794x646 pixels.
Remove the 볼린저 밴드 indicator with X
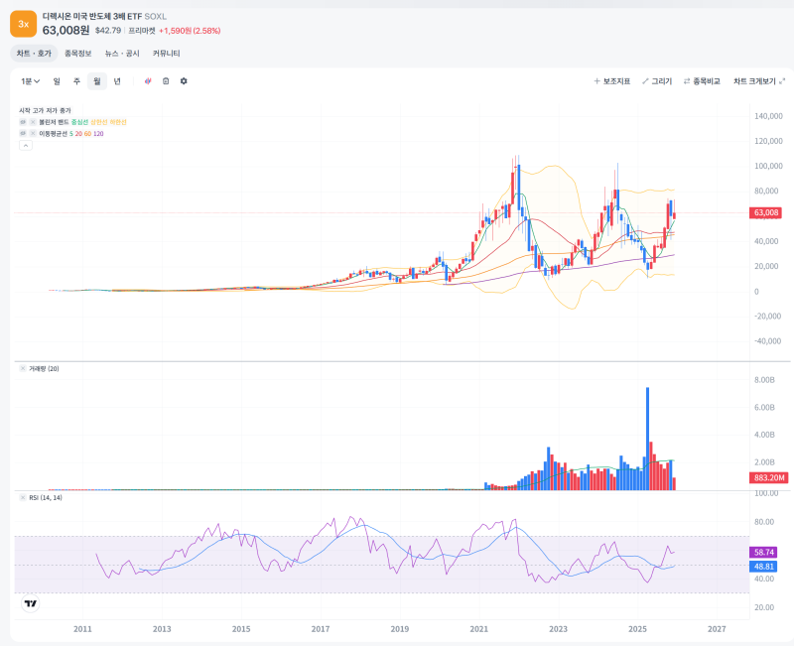33,122
